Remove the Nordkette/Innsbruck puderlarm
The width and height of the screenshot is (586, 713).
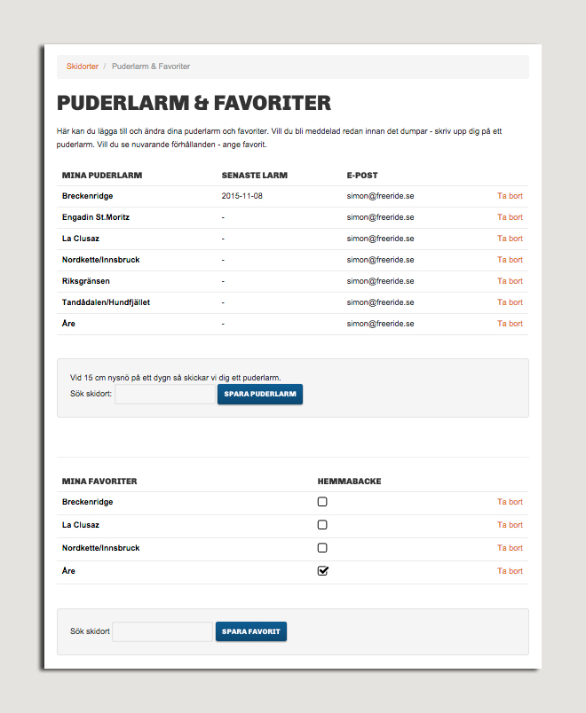pos(510,260)
